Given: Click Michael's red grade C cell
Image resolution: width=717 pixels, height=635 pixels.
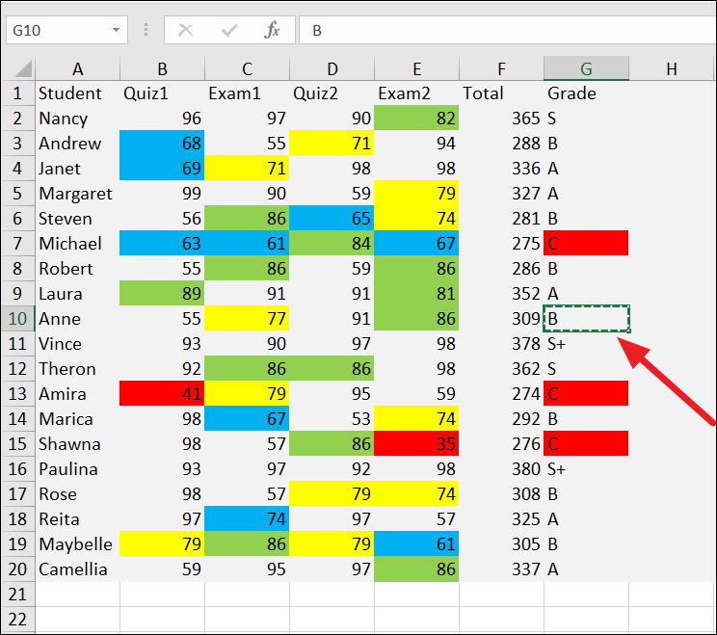Looking at the screenshot, I should coord(586,244).
